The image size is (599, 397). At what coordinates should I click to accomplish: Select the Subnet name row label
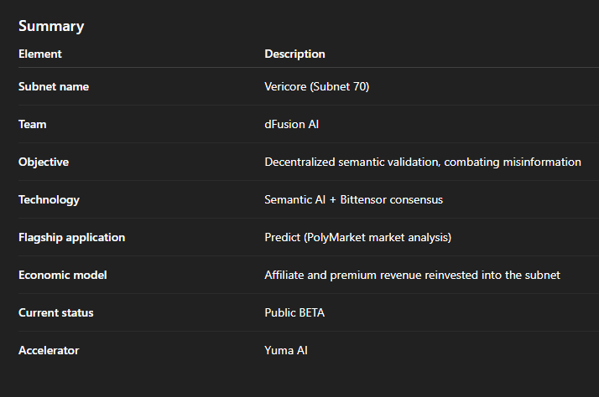point(53,86)
